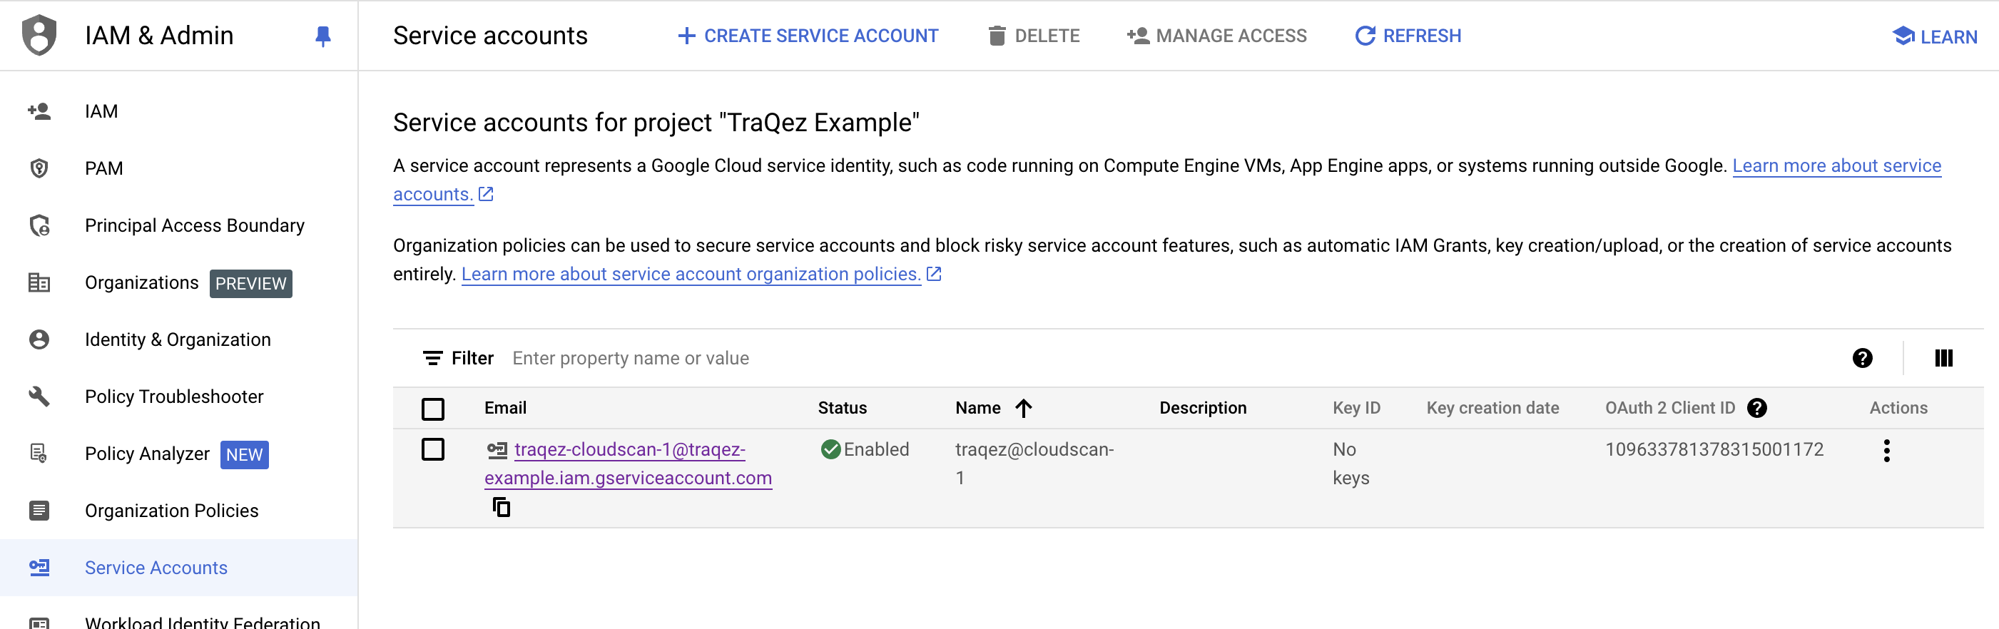Go to Policy Troubleshooter in the sidebar

(x=174, y=397)
